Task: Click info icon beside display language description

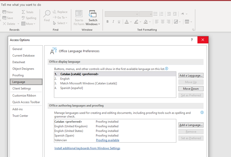Action: click(167, 69)
